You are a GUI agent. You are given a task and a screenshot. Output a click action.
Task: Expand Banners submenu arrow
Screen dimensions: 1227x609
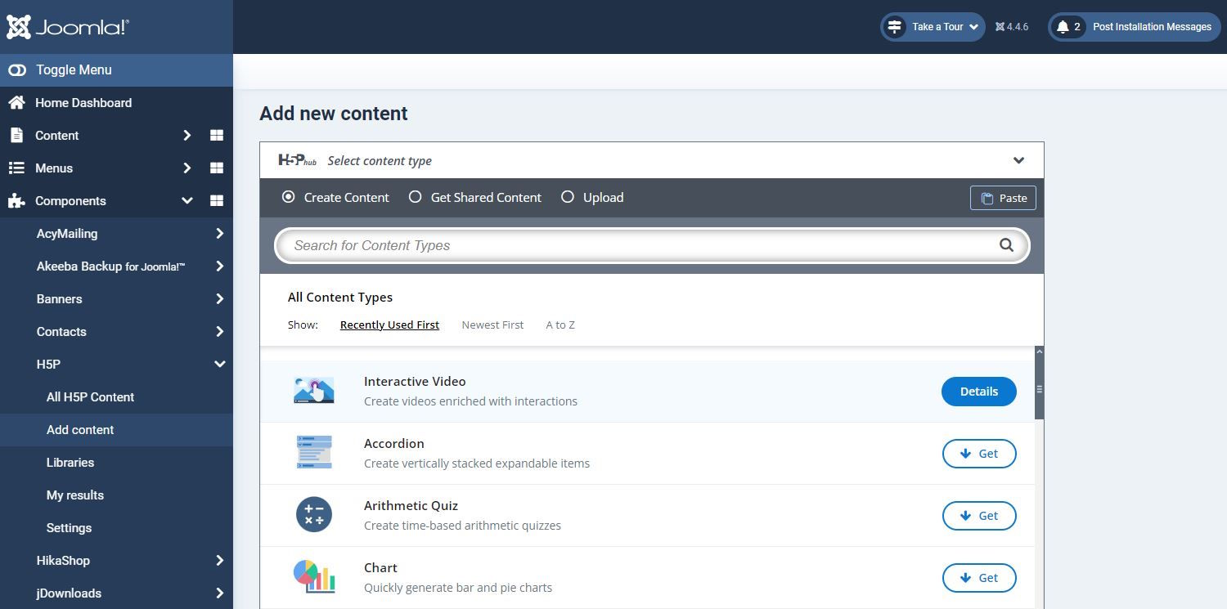click(x=219, y=299)
